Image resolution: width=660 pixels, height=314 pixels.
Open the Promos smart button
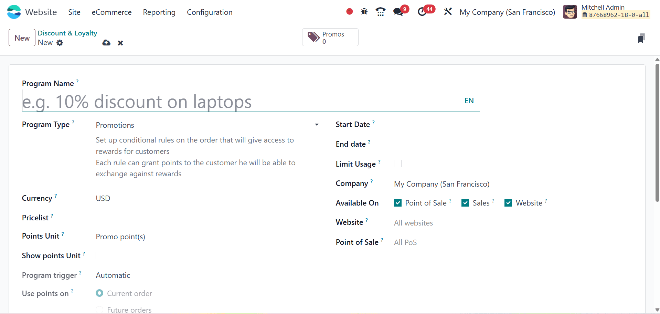coord(330,37)
